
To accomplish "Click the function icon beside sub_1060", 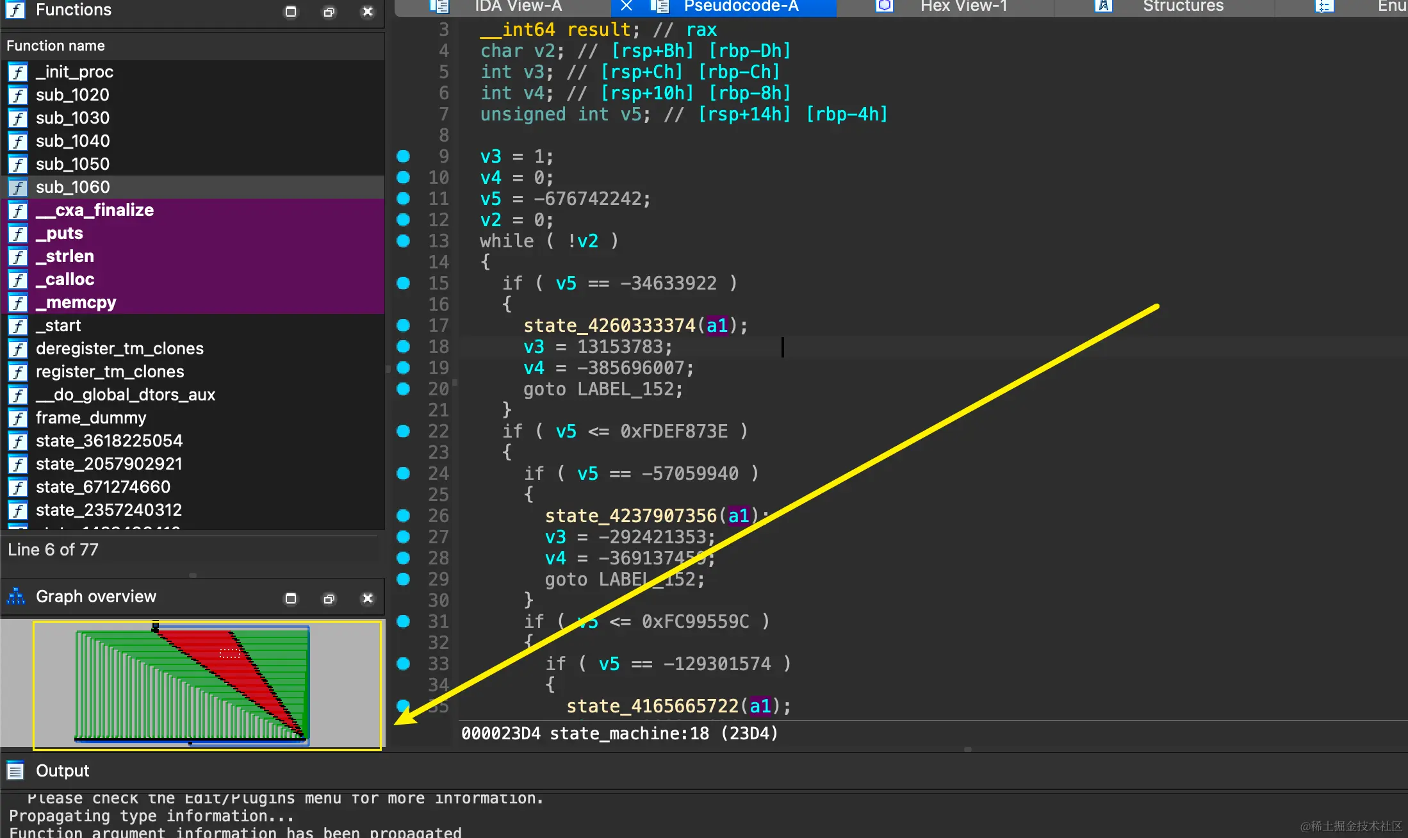I will point(18,187).
